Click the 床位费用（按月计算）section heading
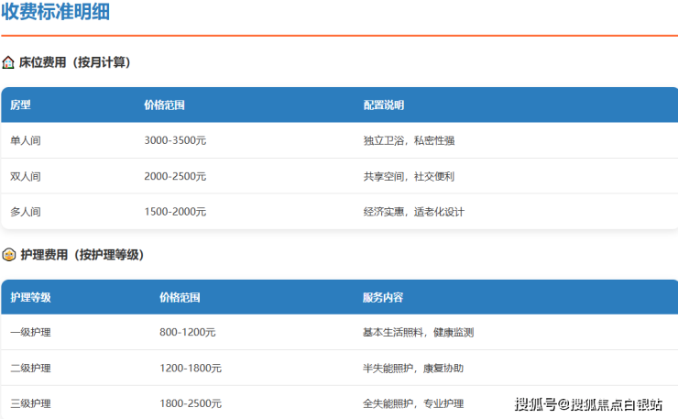Viewport: 678px width, 419px height. pos(75,63)
